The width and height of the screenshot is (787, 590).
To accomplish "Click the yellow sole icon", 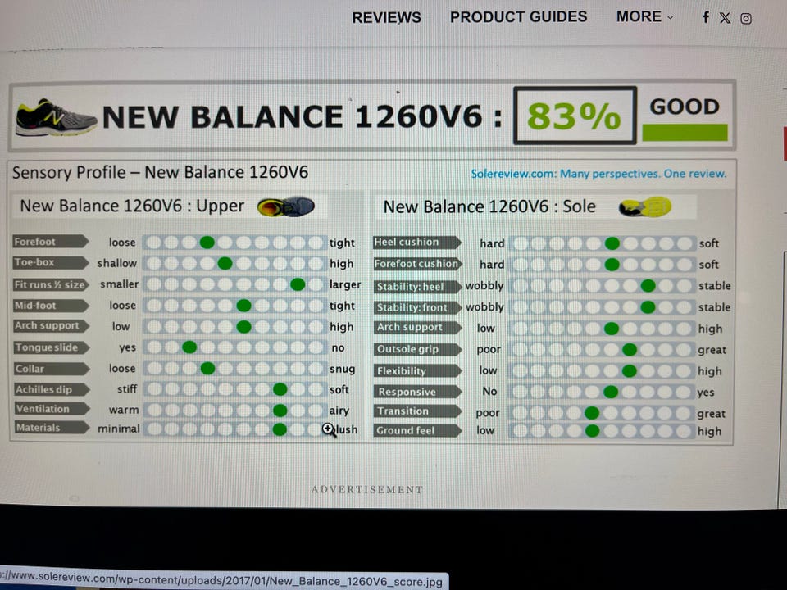I will (644, 206).
